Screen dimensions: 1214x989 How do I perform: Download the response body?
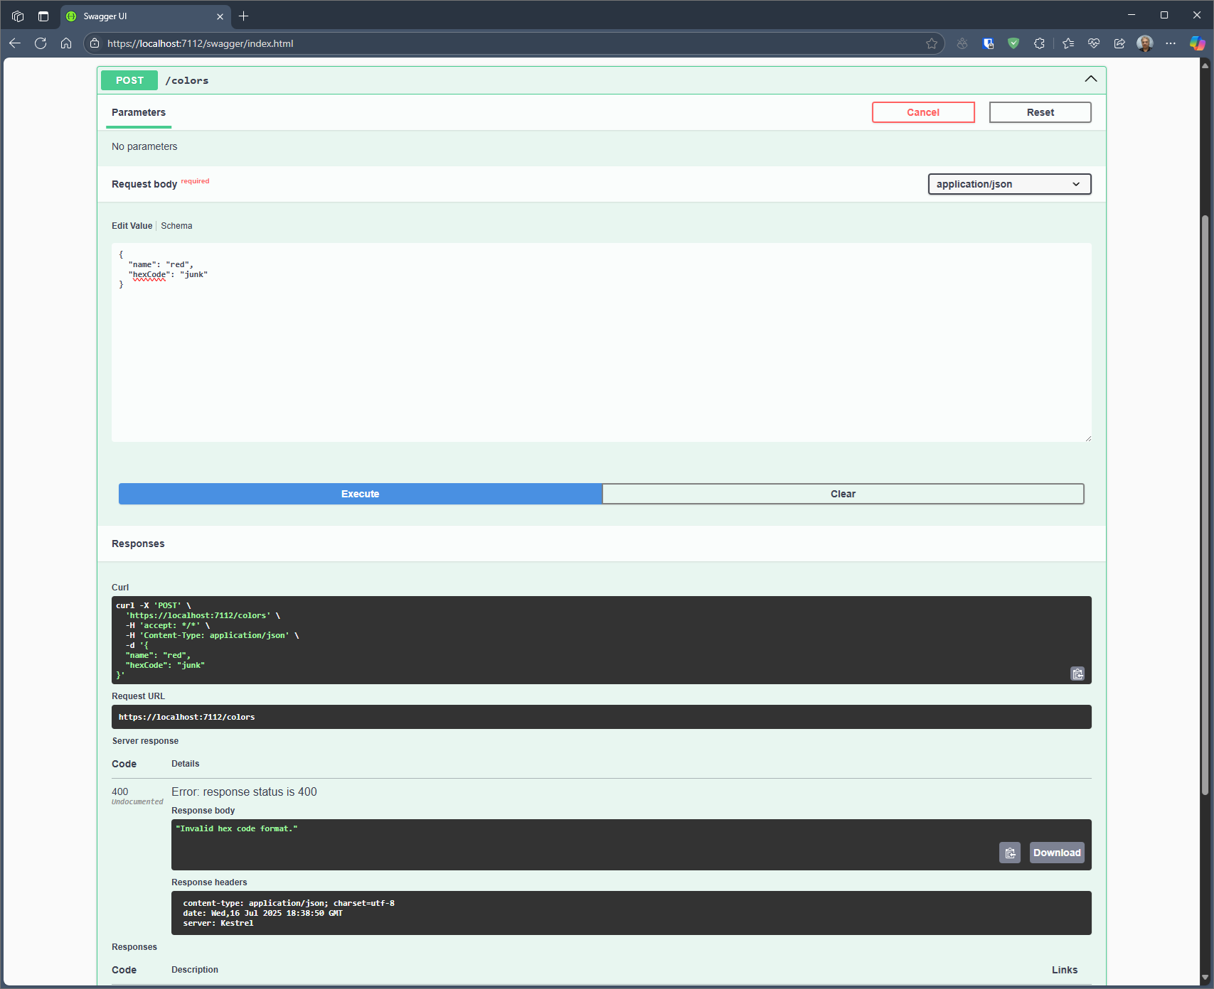coord(1056,853)
